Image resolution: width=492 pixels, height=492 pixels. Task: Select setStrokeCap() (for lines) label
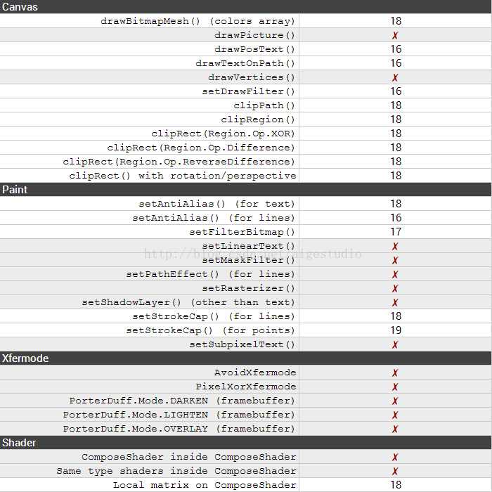tap(214, 316)
